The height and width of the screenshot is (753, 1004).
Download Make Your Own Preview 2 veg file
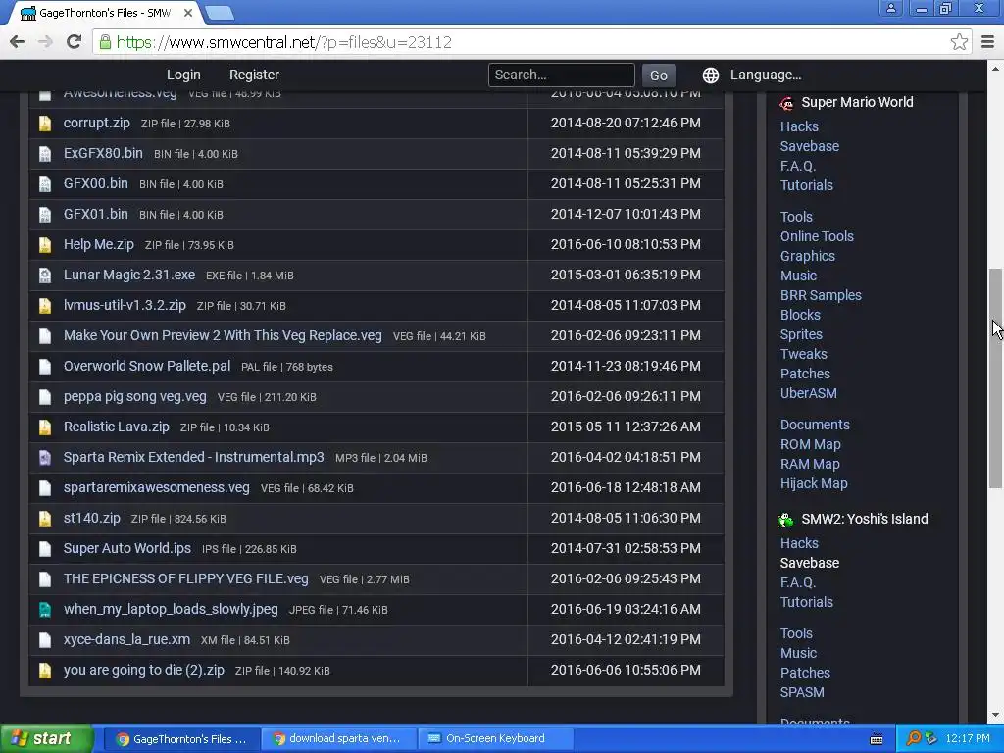coord(223,335)
